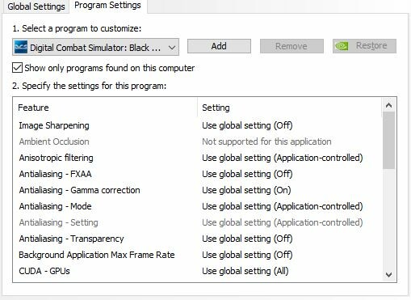This screenshot has width=411, height=300.
Task: Uncheck Show only programs found on this computer
Action: [x=17, y=68]
